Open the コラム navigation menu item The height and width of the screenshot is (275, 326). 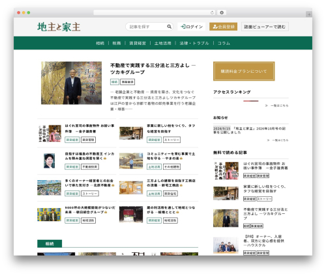click(224, 43)
